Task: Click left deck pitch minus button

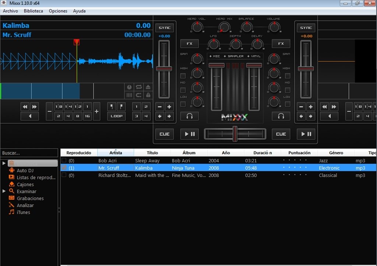Action: tap(160, 107)
